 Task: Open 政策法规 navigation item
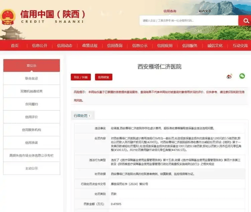pos(90,46)
